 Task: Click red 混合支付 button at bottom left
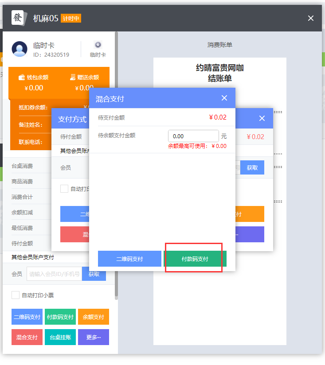pos(27,337)
